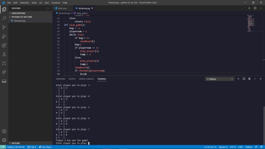Run Python file with play button
The image size is (265, 149).
[x=249, y=8]
